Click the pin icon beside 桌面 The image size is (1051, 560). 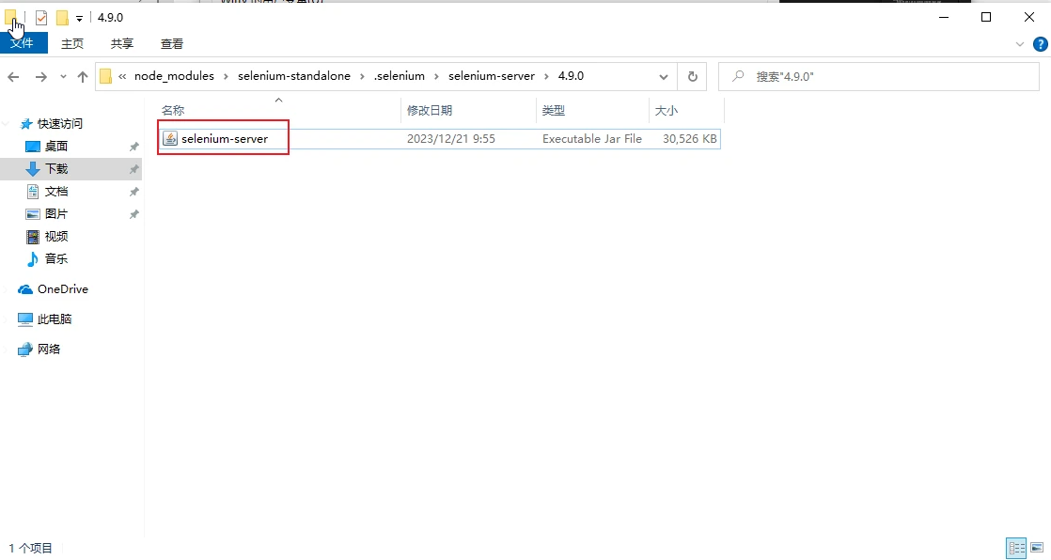click(x=134, y=147)
